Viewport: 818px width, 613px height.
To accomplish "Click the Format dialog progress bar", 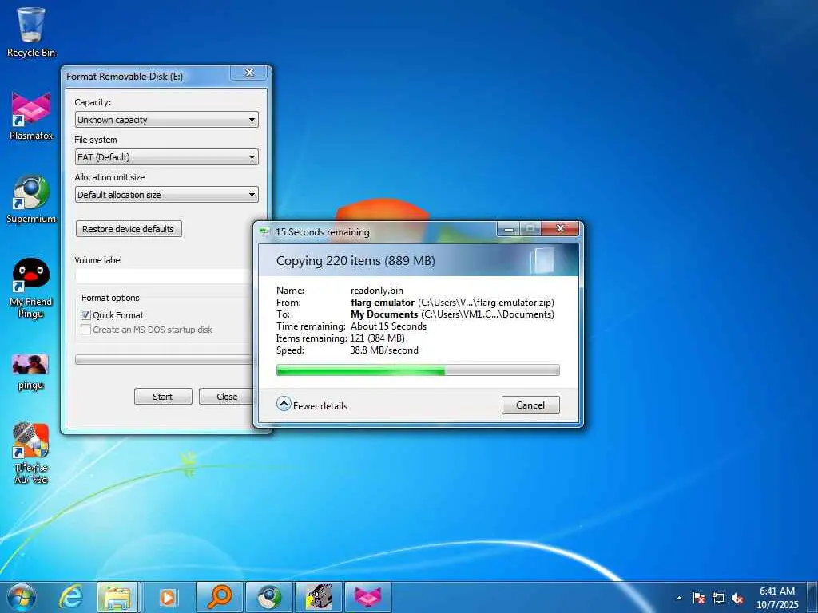I will (x=164, y=360).
